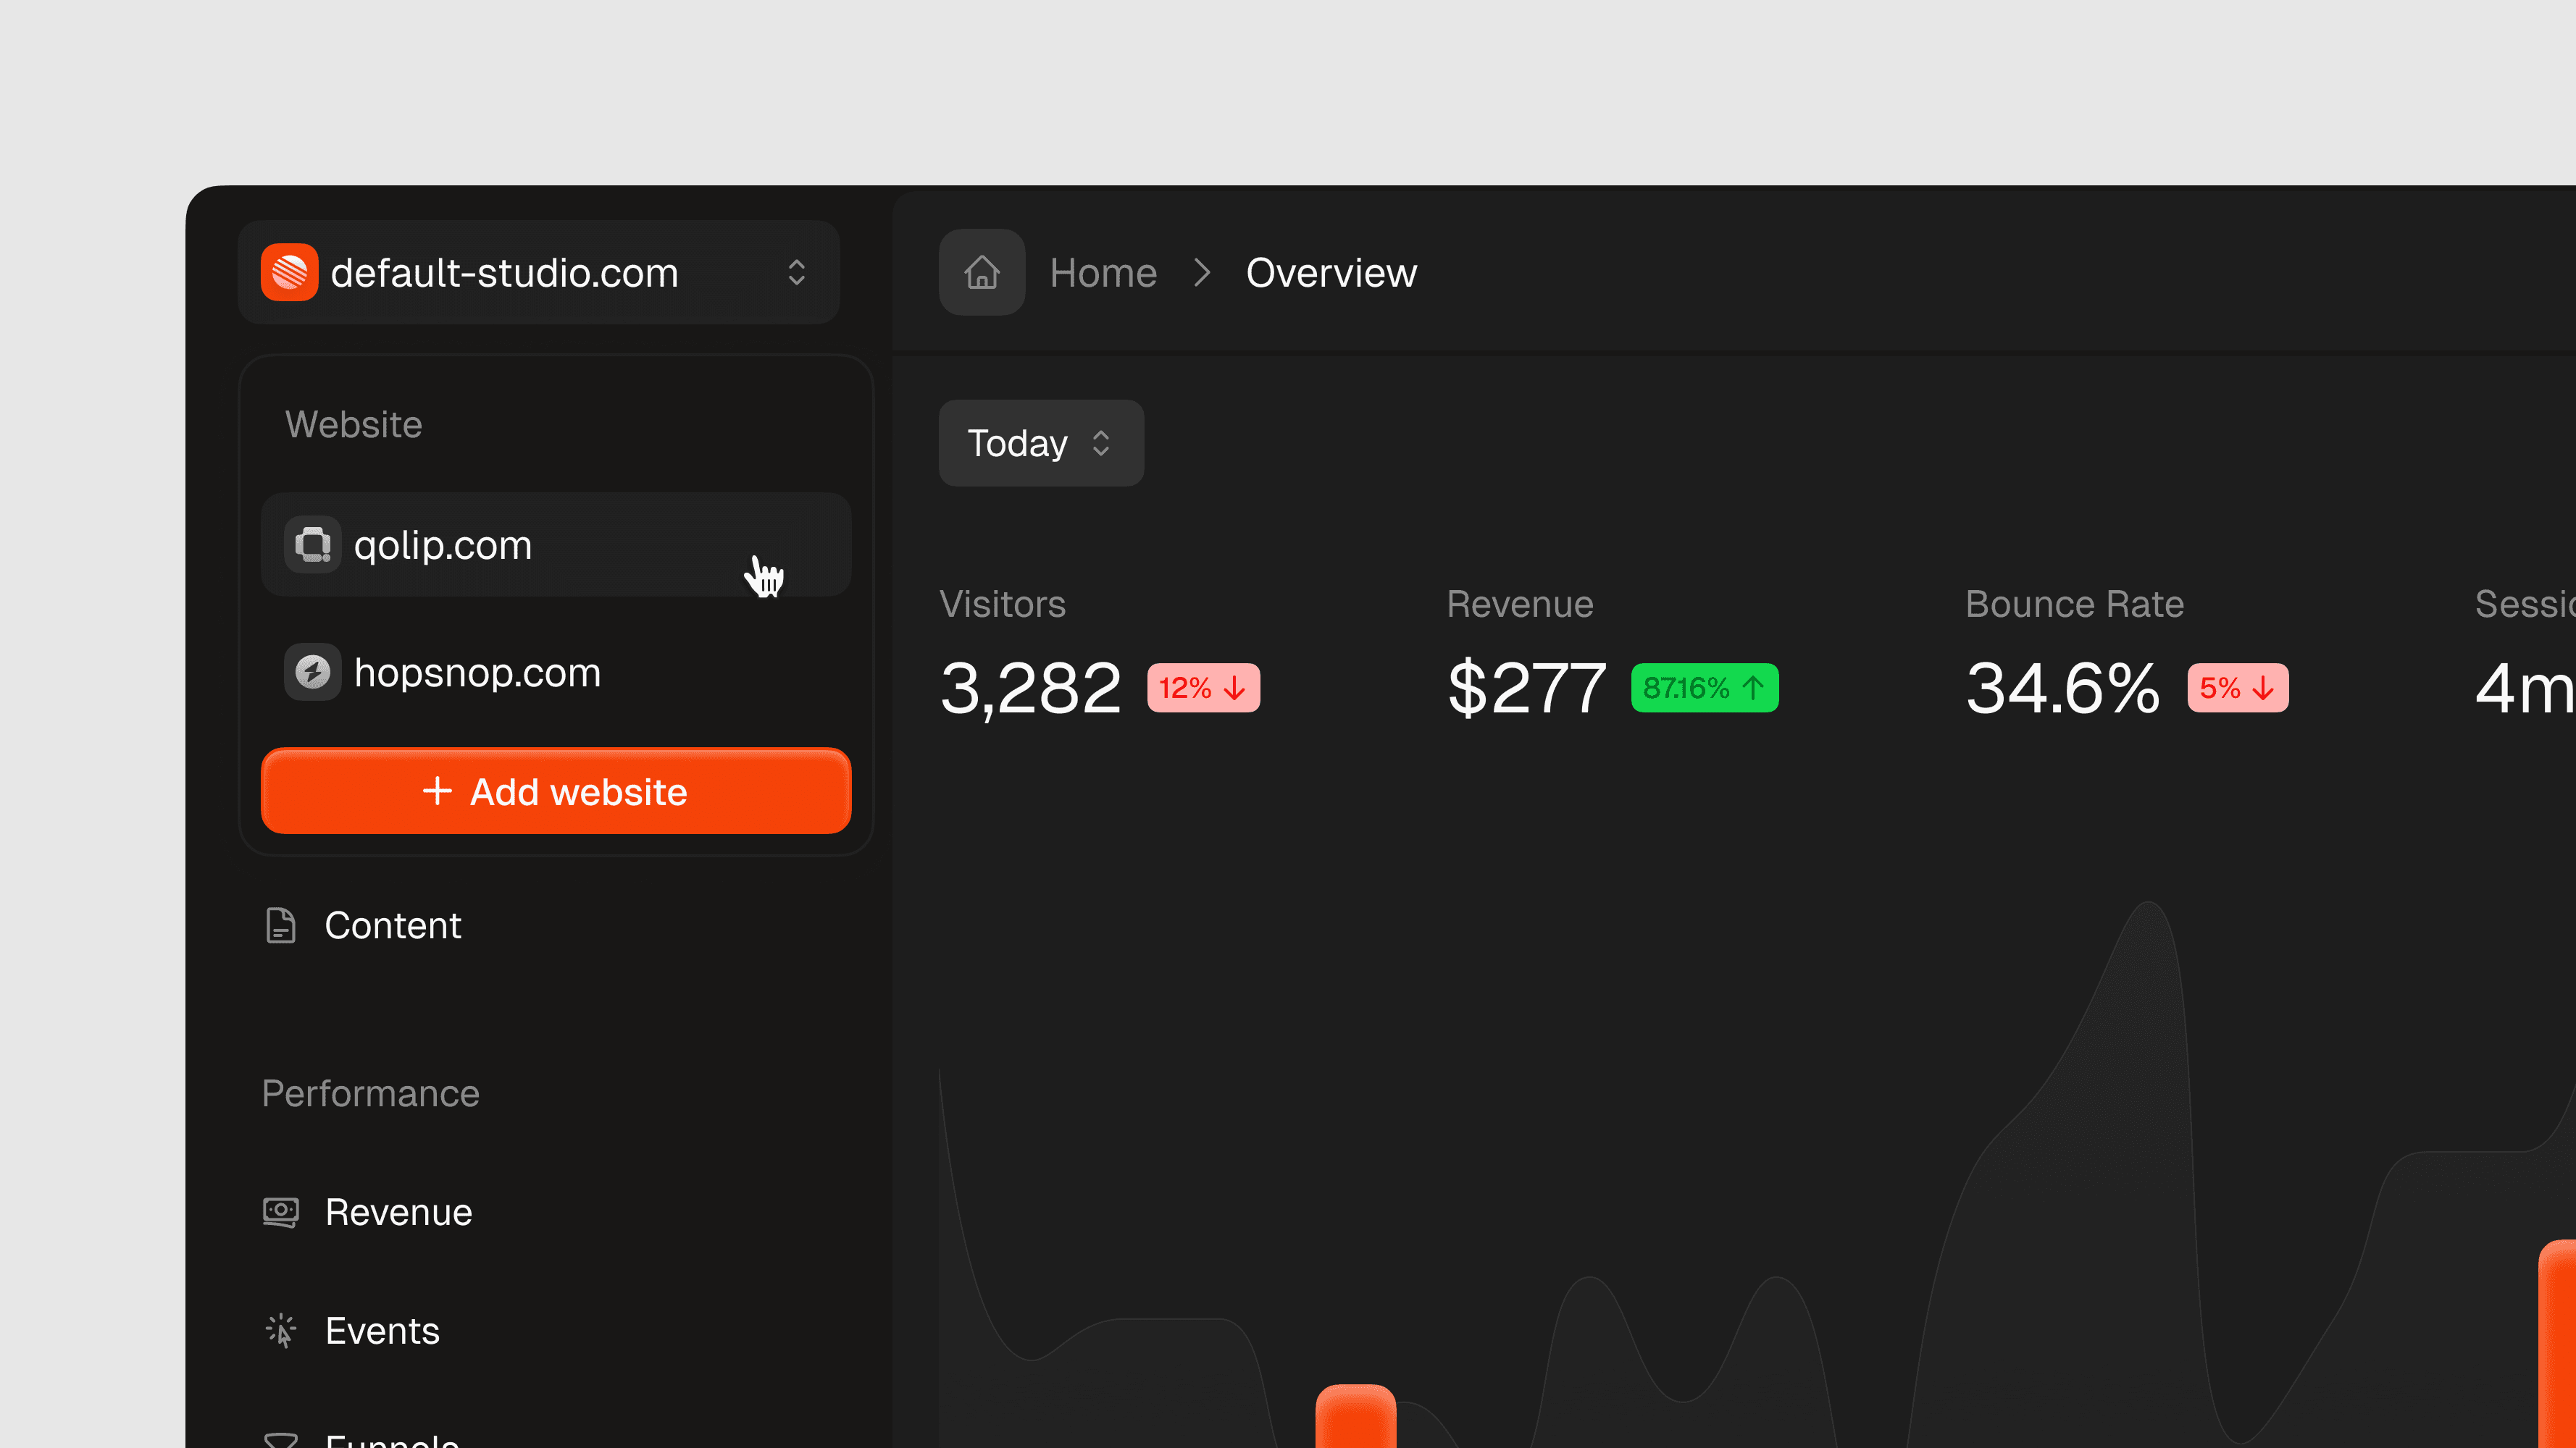
Task: Click the 5% decrease badge under Bounce Rate
Action: click(x=2238, y=688)
